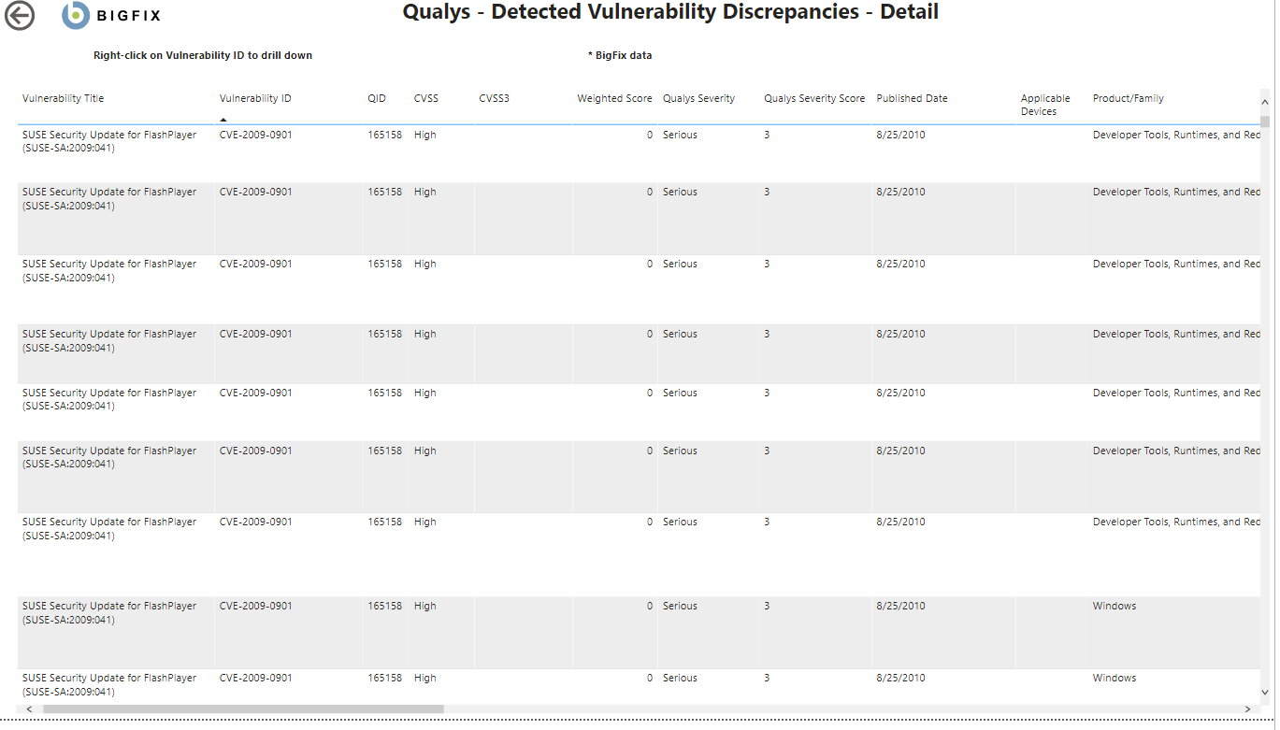
Task: Go back using the circled arrow icon
Action: [20, 15]
